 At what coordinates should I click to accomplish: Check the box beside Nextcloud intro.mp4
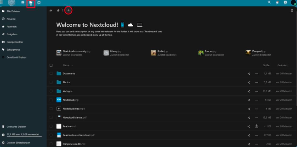point(51,109)
